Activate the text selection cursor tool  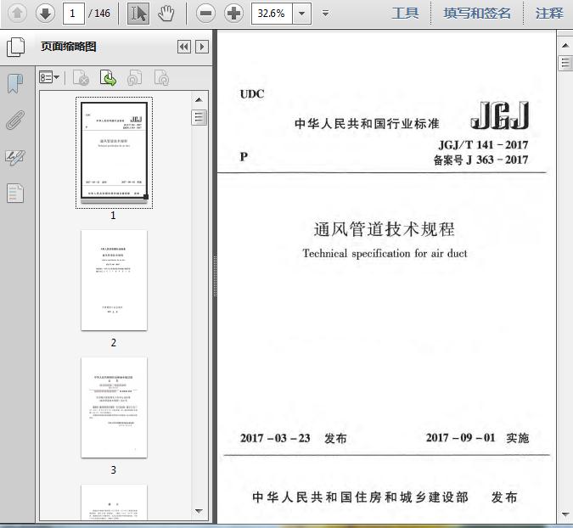[x=139, y=13]
